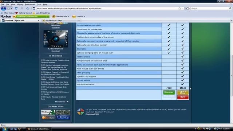Show hidden system tray icons arrow
The height and width of the screenshot is (131, 233).
pyautogui.click(x=196, y=128)
